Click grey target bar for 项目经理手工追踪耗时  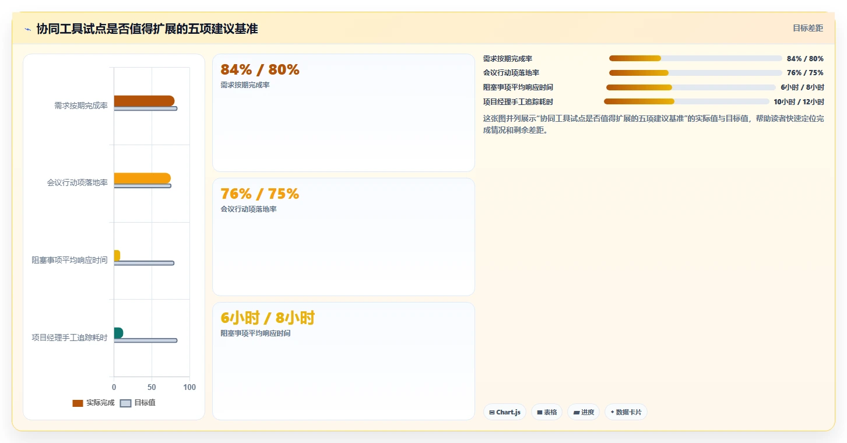click(x=145, y=340)
